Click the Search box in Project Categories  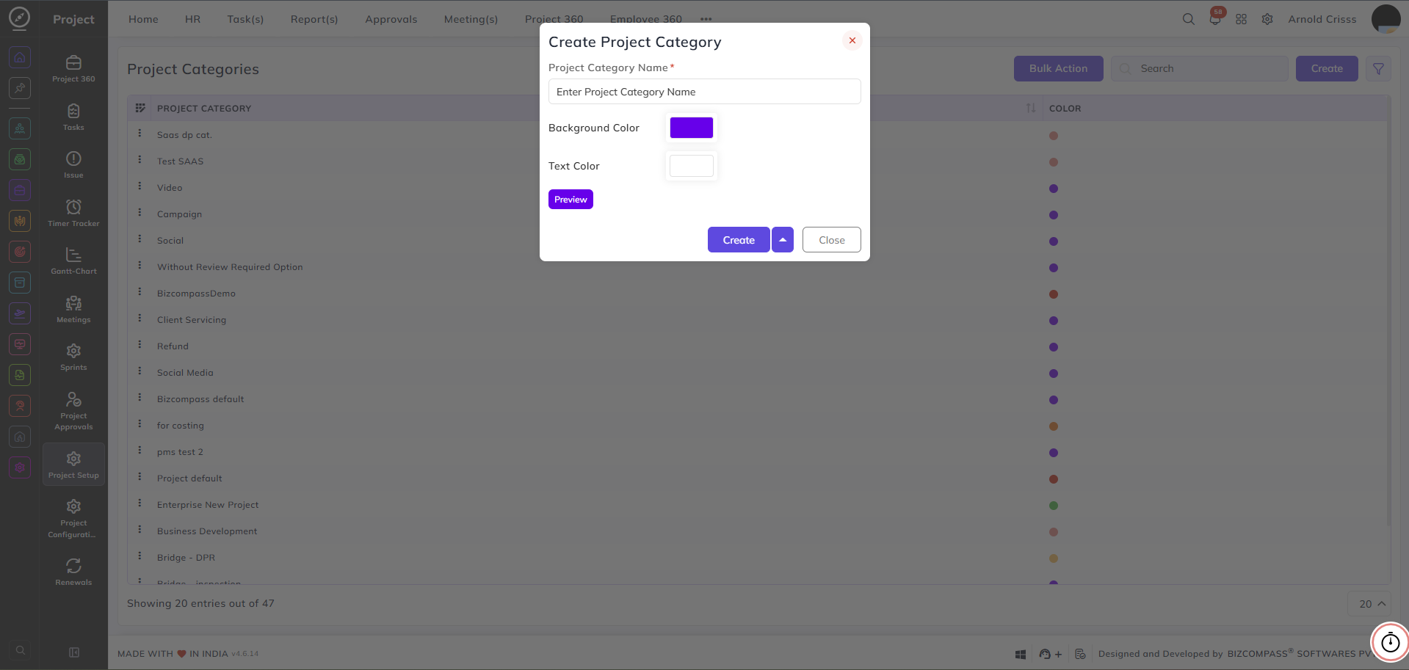(1200, 68)
